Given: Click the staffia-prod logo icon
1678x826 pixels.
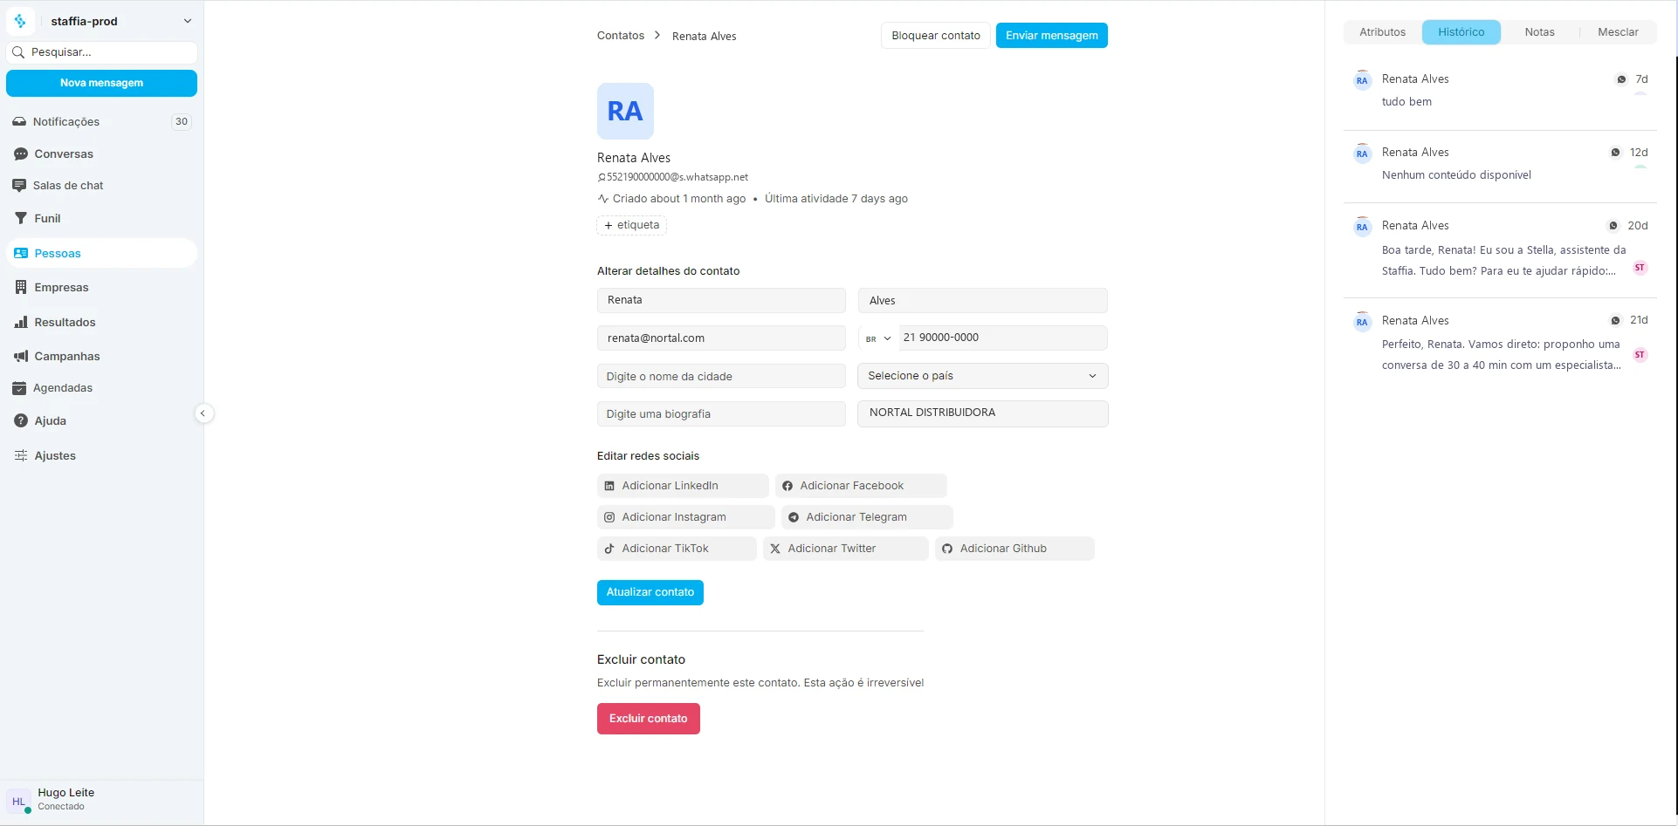Looking at the screenshot, I should (20, 21).
